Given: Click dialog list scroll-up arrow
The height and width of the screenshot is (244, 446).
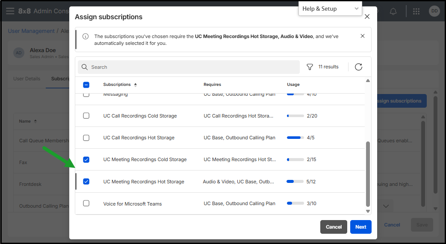Looking at the screenshot, I should pyautogui.click(x=368, y=81).
